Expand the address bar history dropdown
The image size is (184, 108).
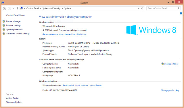tap(139, 8)
